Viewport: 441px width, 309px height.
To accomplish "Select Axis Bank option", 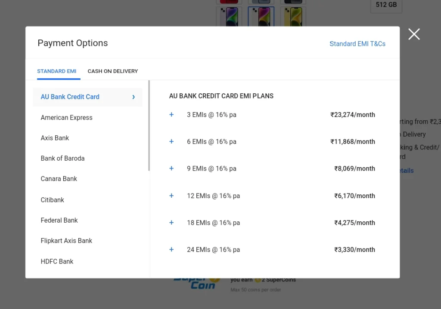I will [55, 138].
